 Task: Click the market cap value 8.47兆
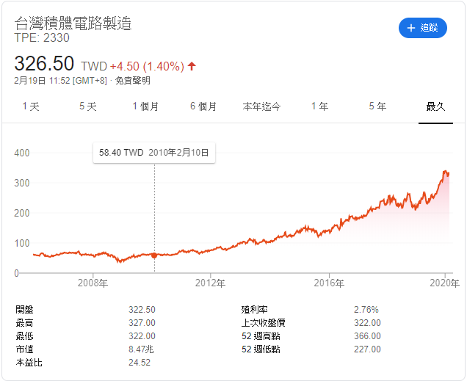click(141, 349)
